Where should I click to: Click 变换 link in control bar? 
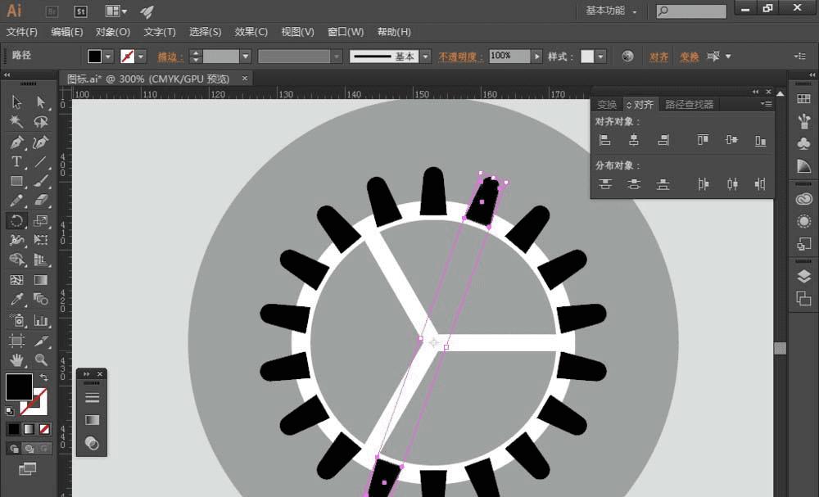coord(689,56)
